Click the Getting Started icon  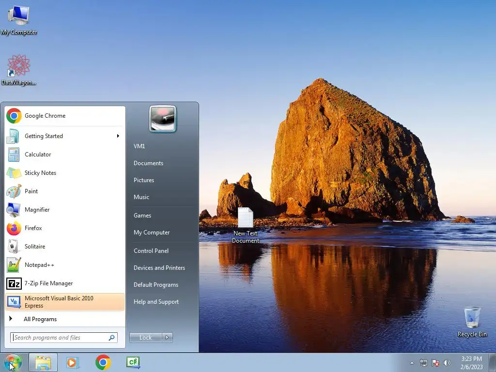[x=14, y=136]
